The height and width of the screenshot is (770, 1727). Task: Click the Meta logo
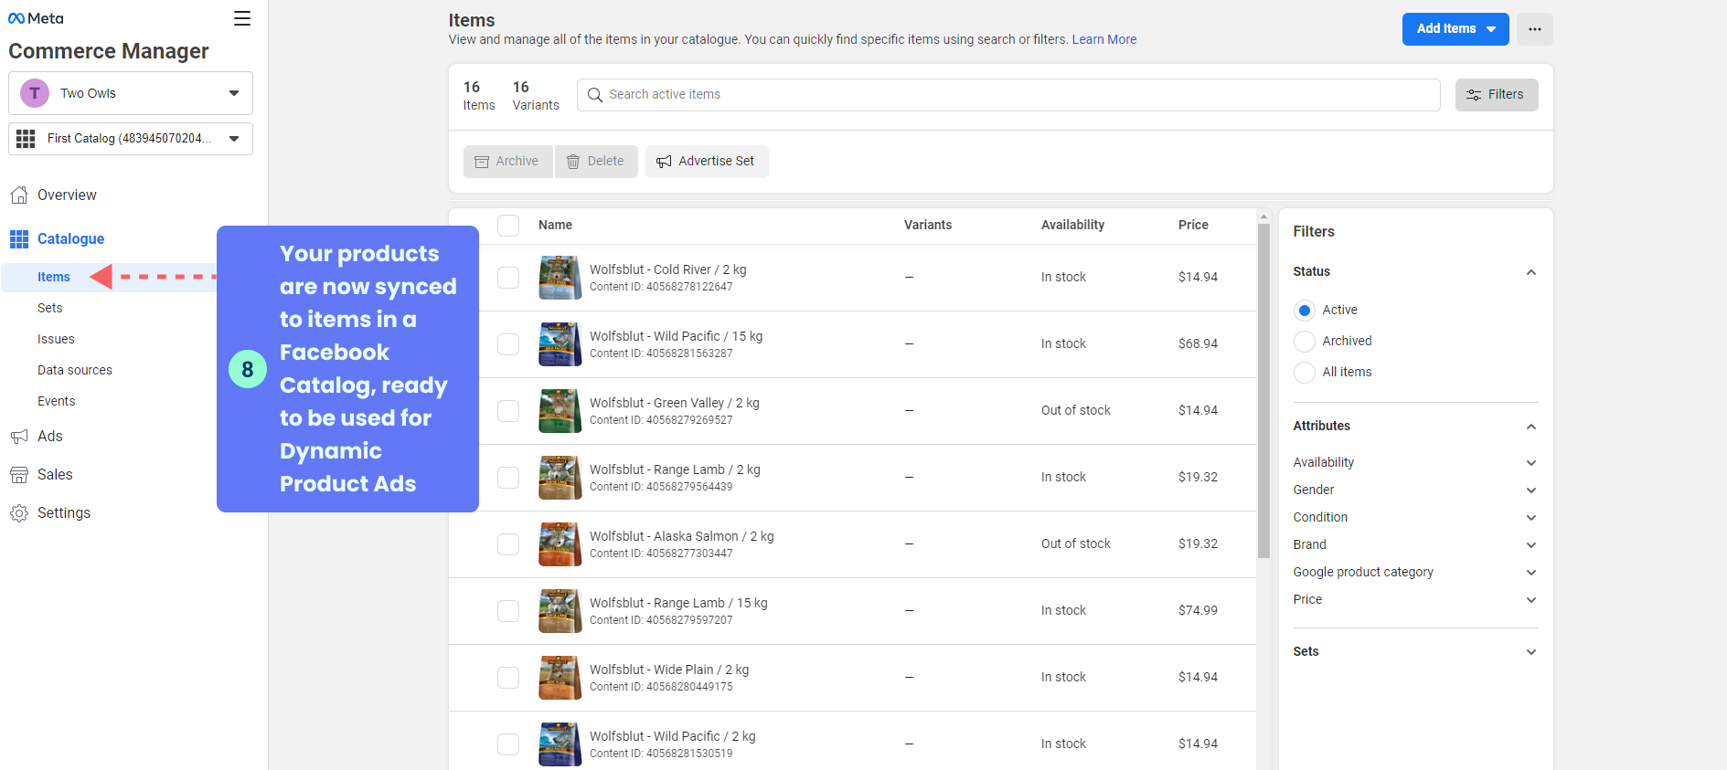point(36,18)
